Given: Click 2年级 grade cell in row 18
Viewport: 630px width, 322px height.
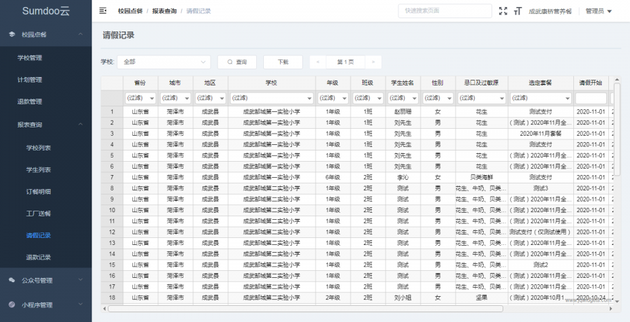Looking at the screenshot, I should click(332, 298).
